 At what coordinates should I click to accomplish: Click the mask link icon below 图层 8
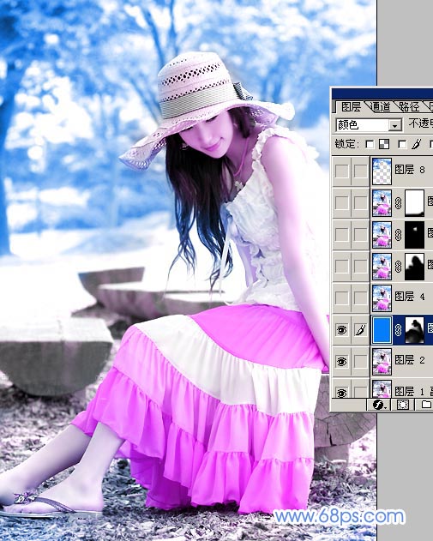point(398,203)
